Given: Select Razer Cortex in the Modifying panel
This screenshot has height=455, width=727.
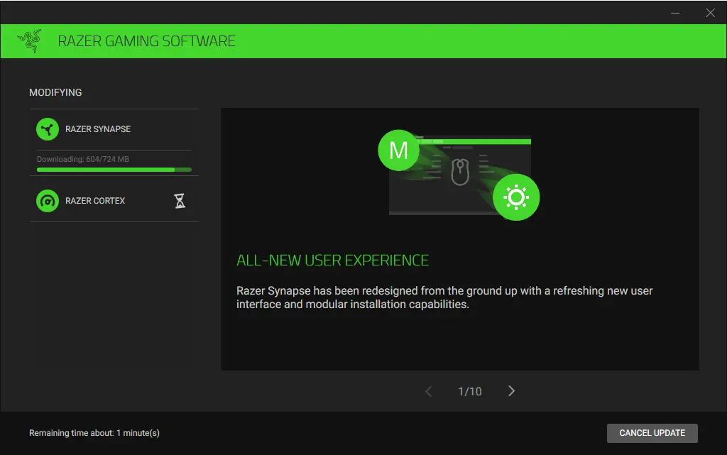Looking at the screenshot, I should click(96, 201).
